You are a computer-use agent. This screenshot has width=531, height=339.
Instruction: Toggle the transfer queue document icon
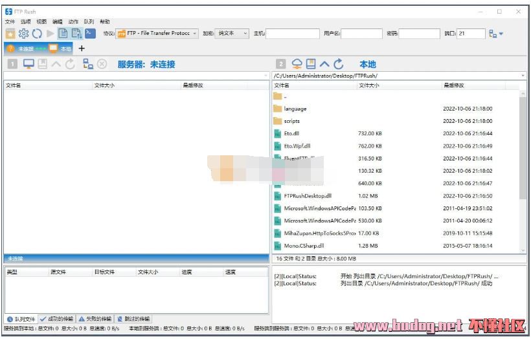point(76,34)
